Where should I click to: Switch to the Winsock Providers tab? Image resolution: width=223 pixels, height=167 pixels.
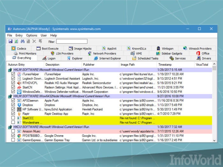[x=197, y=49]
